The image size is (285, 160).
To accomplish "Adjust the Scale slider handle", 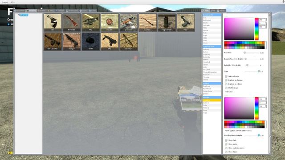I will (259, 71).
